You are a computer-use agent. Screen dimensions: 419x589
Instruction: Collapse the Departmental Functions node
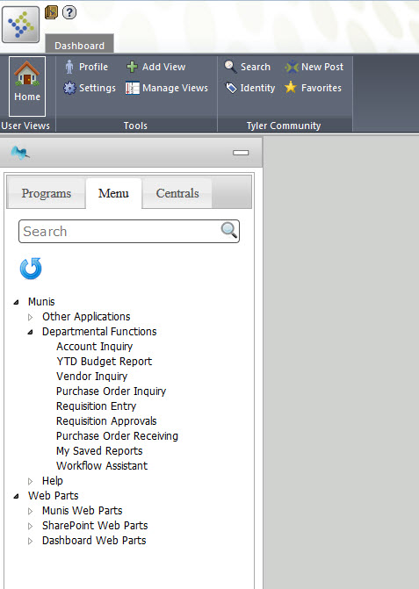pos(31,332)
